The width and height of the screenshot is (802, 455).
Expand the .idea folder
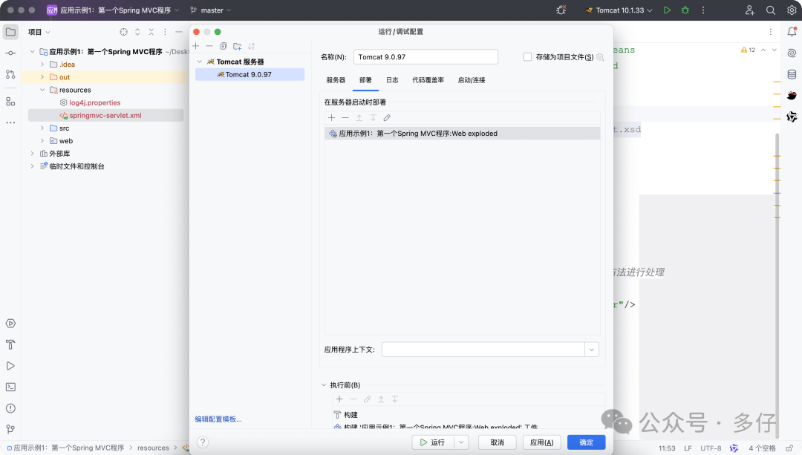click(42, 65)
